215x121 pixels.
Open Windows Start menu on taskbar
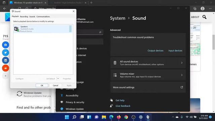pyautogui.click(x=67, y=117)
